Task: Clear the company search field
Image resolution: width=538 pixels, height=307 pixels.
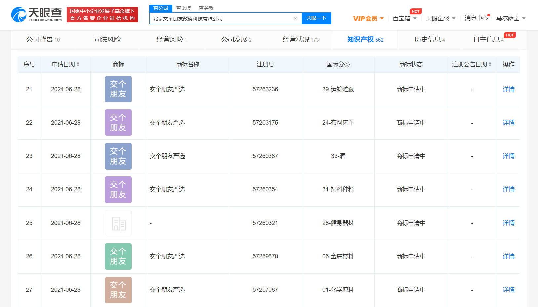Action: [295, 19]
